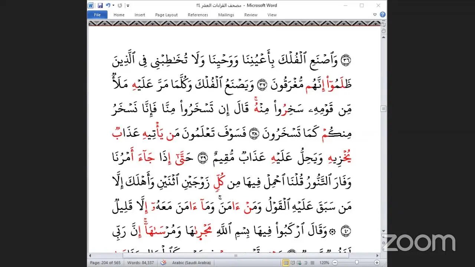The height and width of the screenshot is (267, 475).
Task: Click verse number marker ٤٠ in the document
Action: click(346, 231)
